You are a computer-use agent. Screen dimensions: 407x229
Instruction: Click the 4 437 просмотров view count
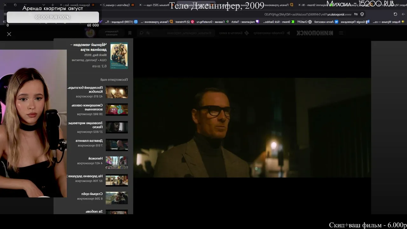coord(90,163)
